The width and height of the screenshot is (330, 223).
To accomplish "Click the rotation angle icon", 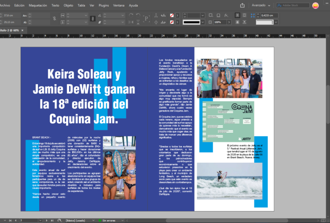I will coord(99,15).
